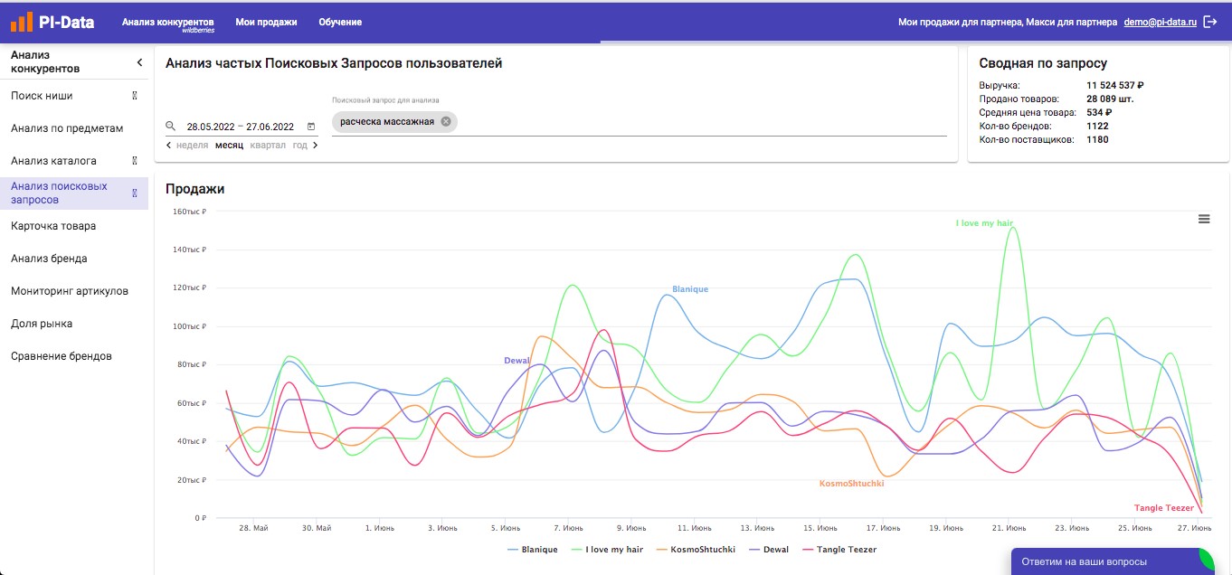Screen dimensions: 1232x575
Task: Open the chart hamburger menu
Action: pos(1204,219)
